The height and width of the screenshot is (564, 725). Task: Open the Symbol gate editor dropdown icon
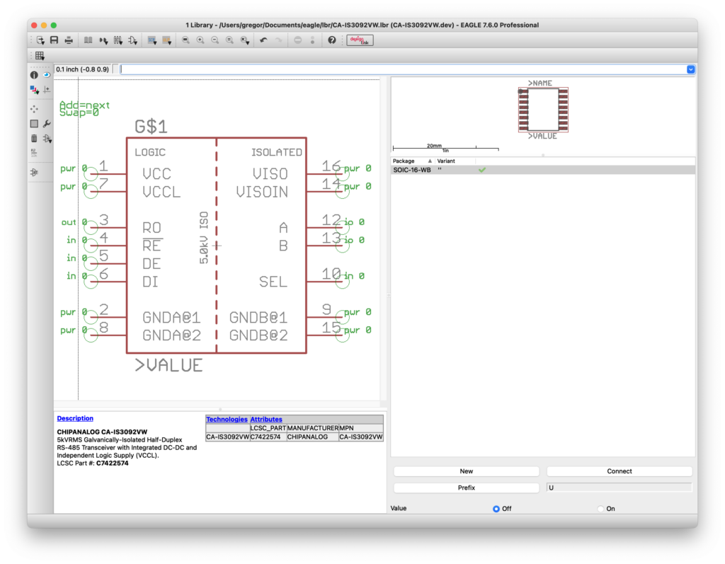tap(132, 40)
